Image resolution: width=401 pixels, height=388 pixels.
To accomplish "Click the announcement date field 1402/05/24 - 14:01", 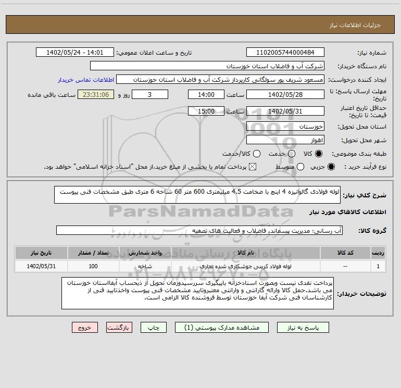I will point(74,52).
